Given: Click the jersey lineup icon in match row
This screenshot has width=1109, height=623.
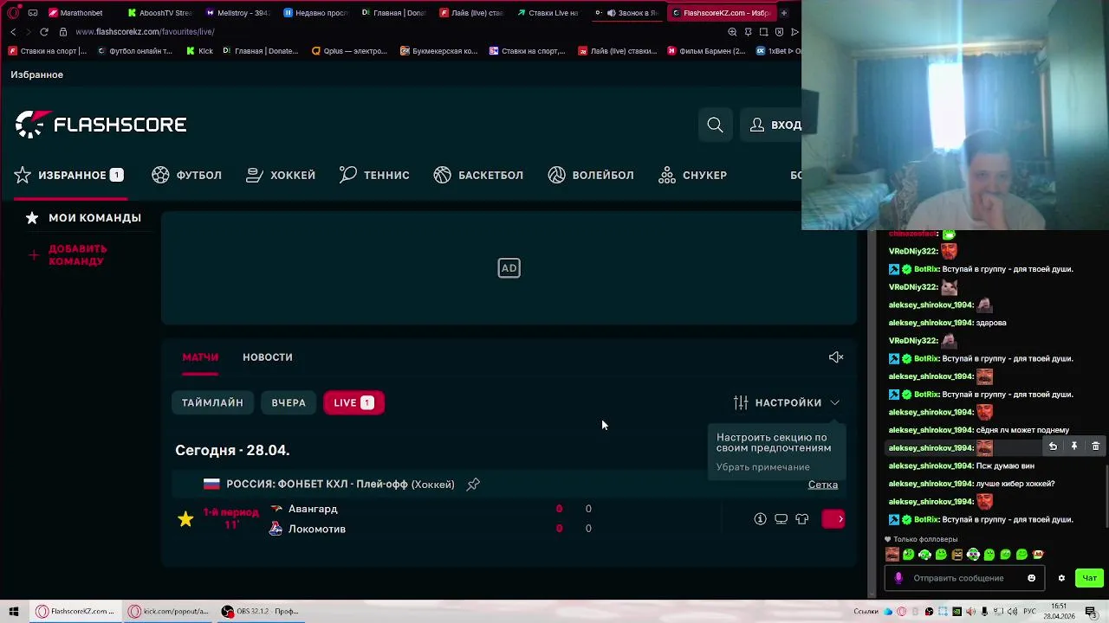Looking at the screenshot, I should (801, 519).
